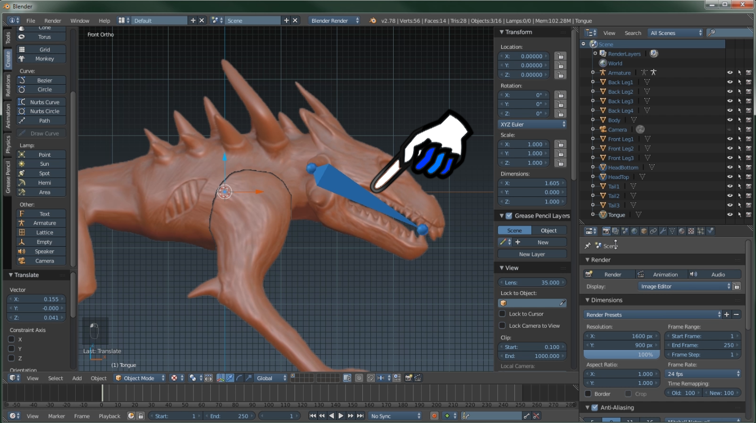The image size is (756, 423).
Task: Open the Render properties tab icon
Action: [606, 231]
